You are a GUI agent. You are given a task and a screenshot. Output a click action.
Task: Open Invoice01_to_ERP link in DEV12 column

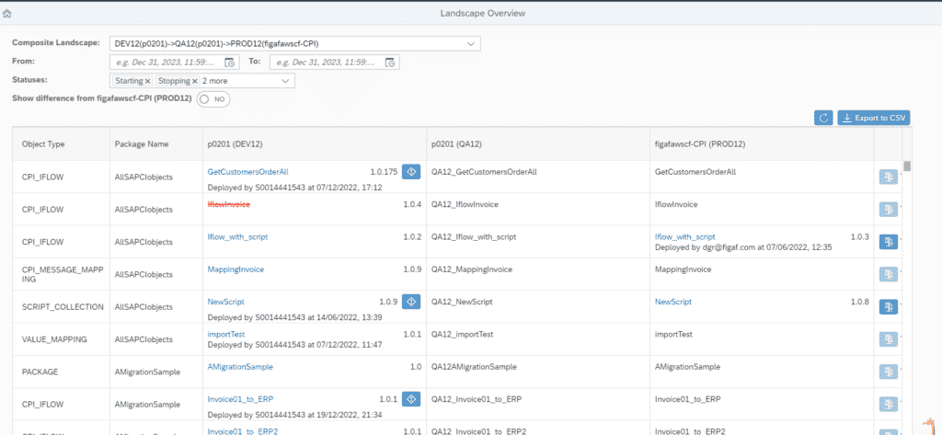point(240,399)
